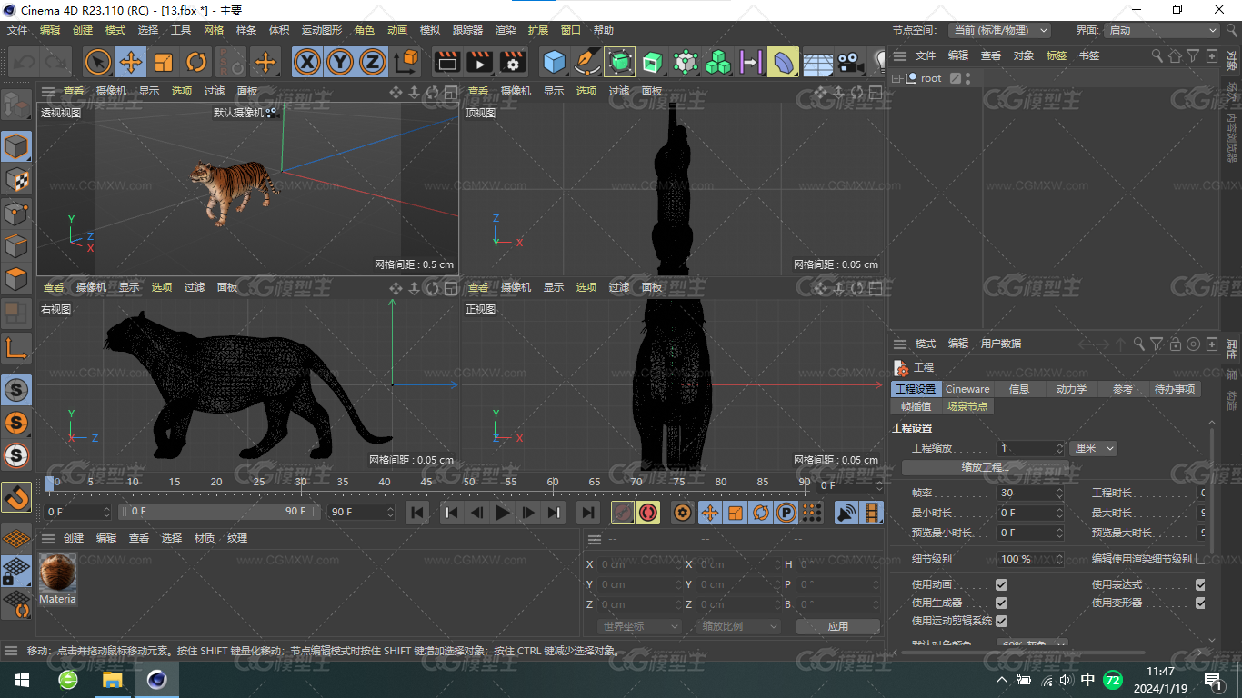Toggle timeline sound speaker icon
1242x698 pixels.
(846, 513)
